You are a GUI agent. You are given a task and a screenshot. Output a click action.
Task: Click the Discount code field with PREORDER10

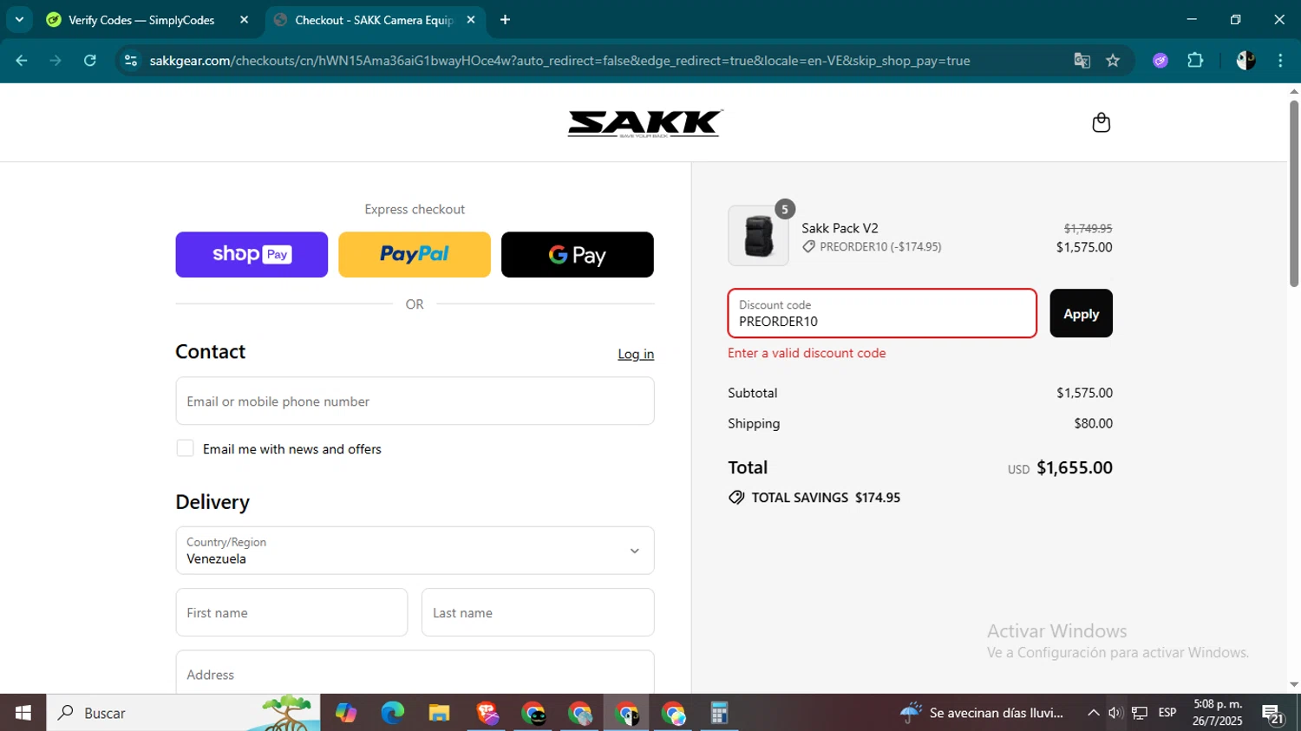[882, 313]
